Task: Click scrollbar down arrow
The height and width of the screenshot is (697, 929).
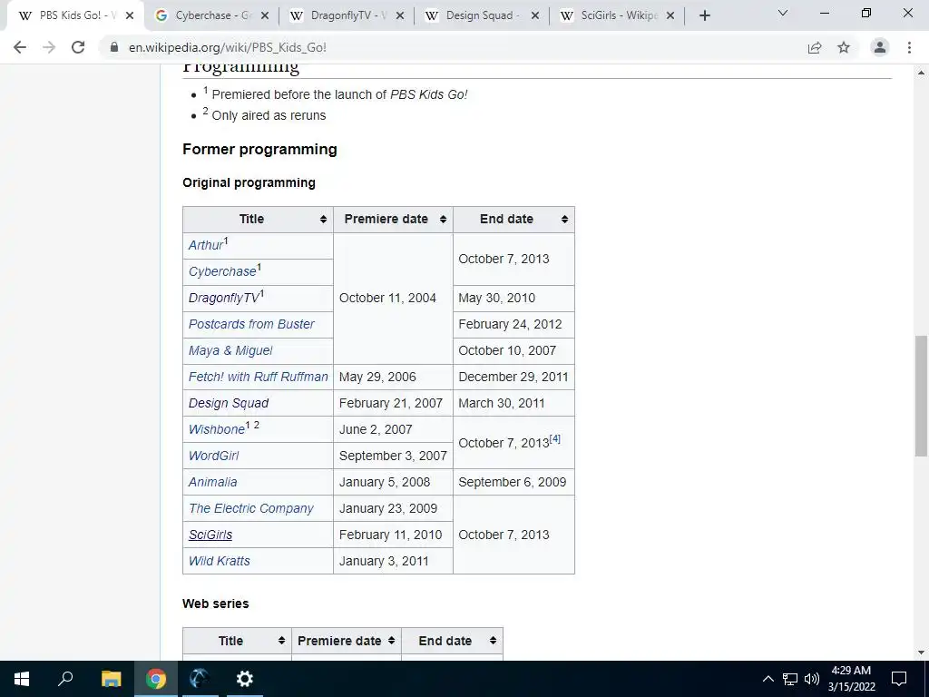Action: tap(921, 653)
